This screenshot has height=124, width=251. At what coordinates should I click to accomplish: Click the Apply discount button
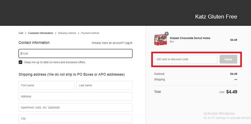tap(228, 59)
